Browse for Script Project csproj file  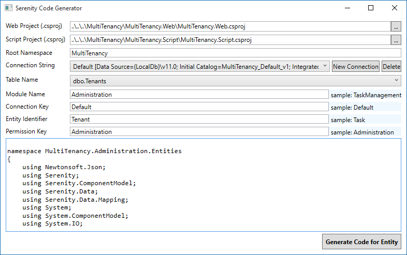pos(396,40)
